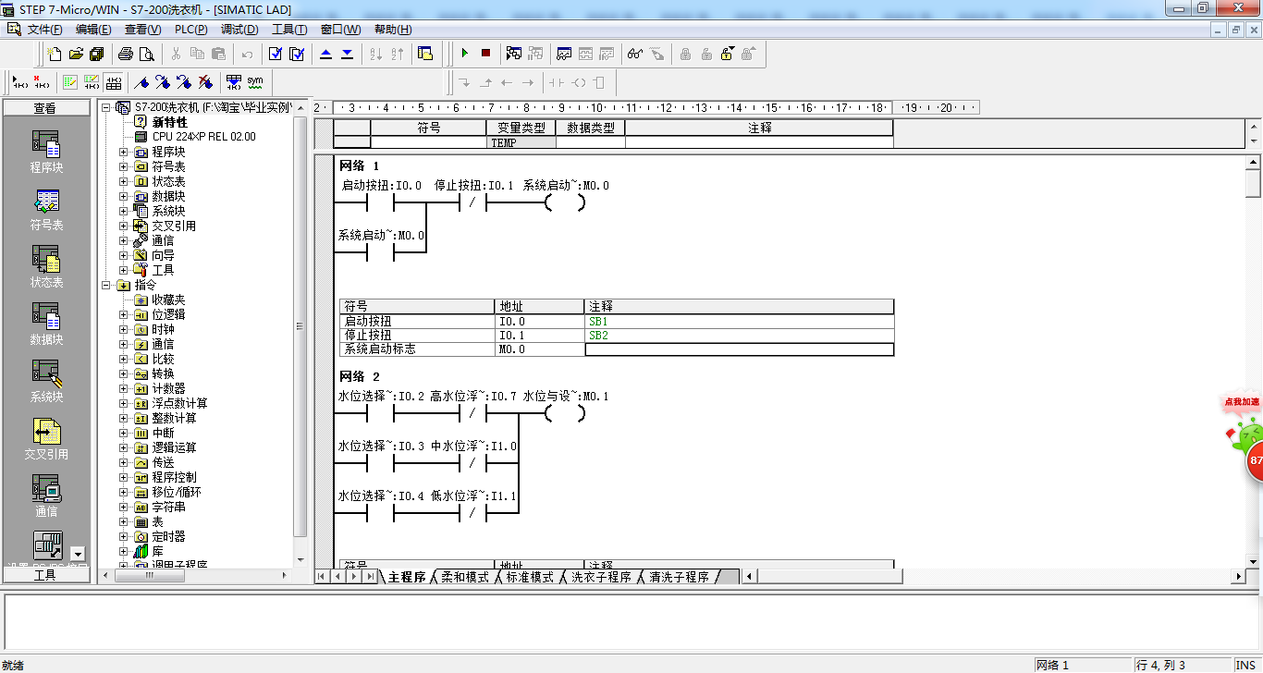The width and height of the screenshot is (1263, 673).
Task: Expand the 状态表 tree node
Action: [x=124, y=181]
